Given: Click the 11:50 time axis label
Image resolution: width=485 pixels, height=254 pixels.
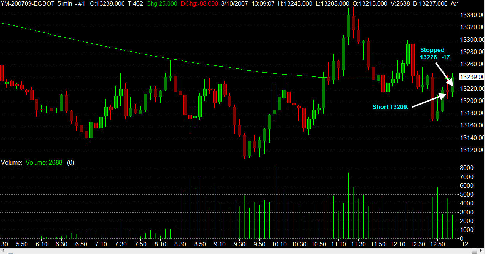Looking at the screenshot, I should [378, 244].
